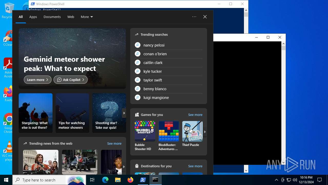Open the notification center icon
This screenshot has width=328, height=185.
320,180
